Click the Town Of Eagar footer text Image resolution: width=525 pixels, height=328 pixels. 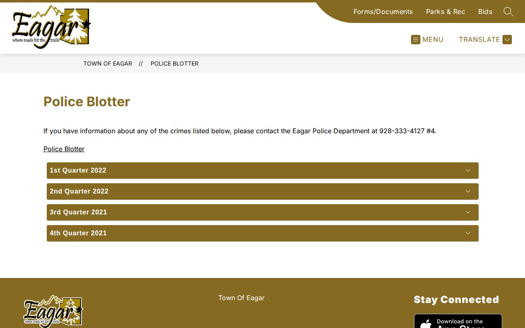coord(241,298)
